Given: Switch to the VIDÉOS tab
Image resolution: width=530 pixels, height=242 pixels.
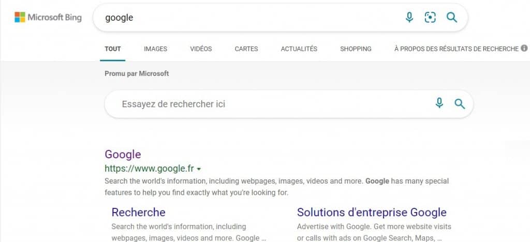Looking at the screenshot, I should tap(201, 49).
